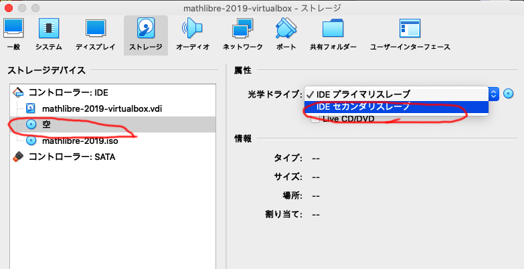This screenshot has width=524, height=269.
Task: Select コントローラー: SATA tree row
Action: pyautogui.click(x=113, y=157)
